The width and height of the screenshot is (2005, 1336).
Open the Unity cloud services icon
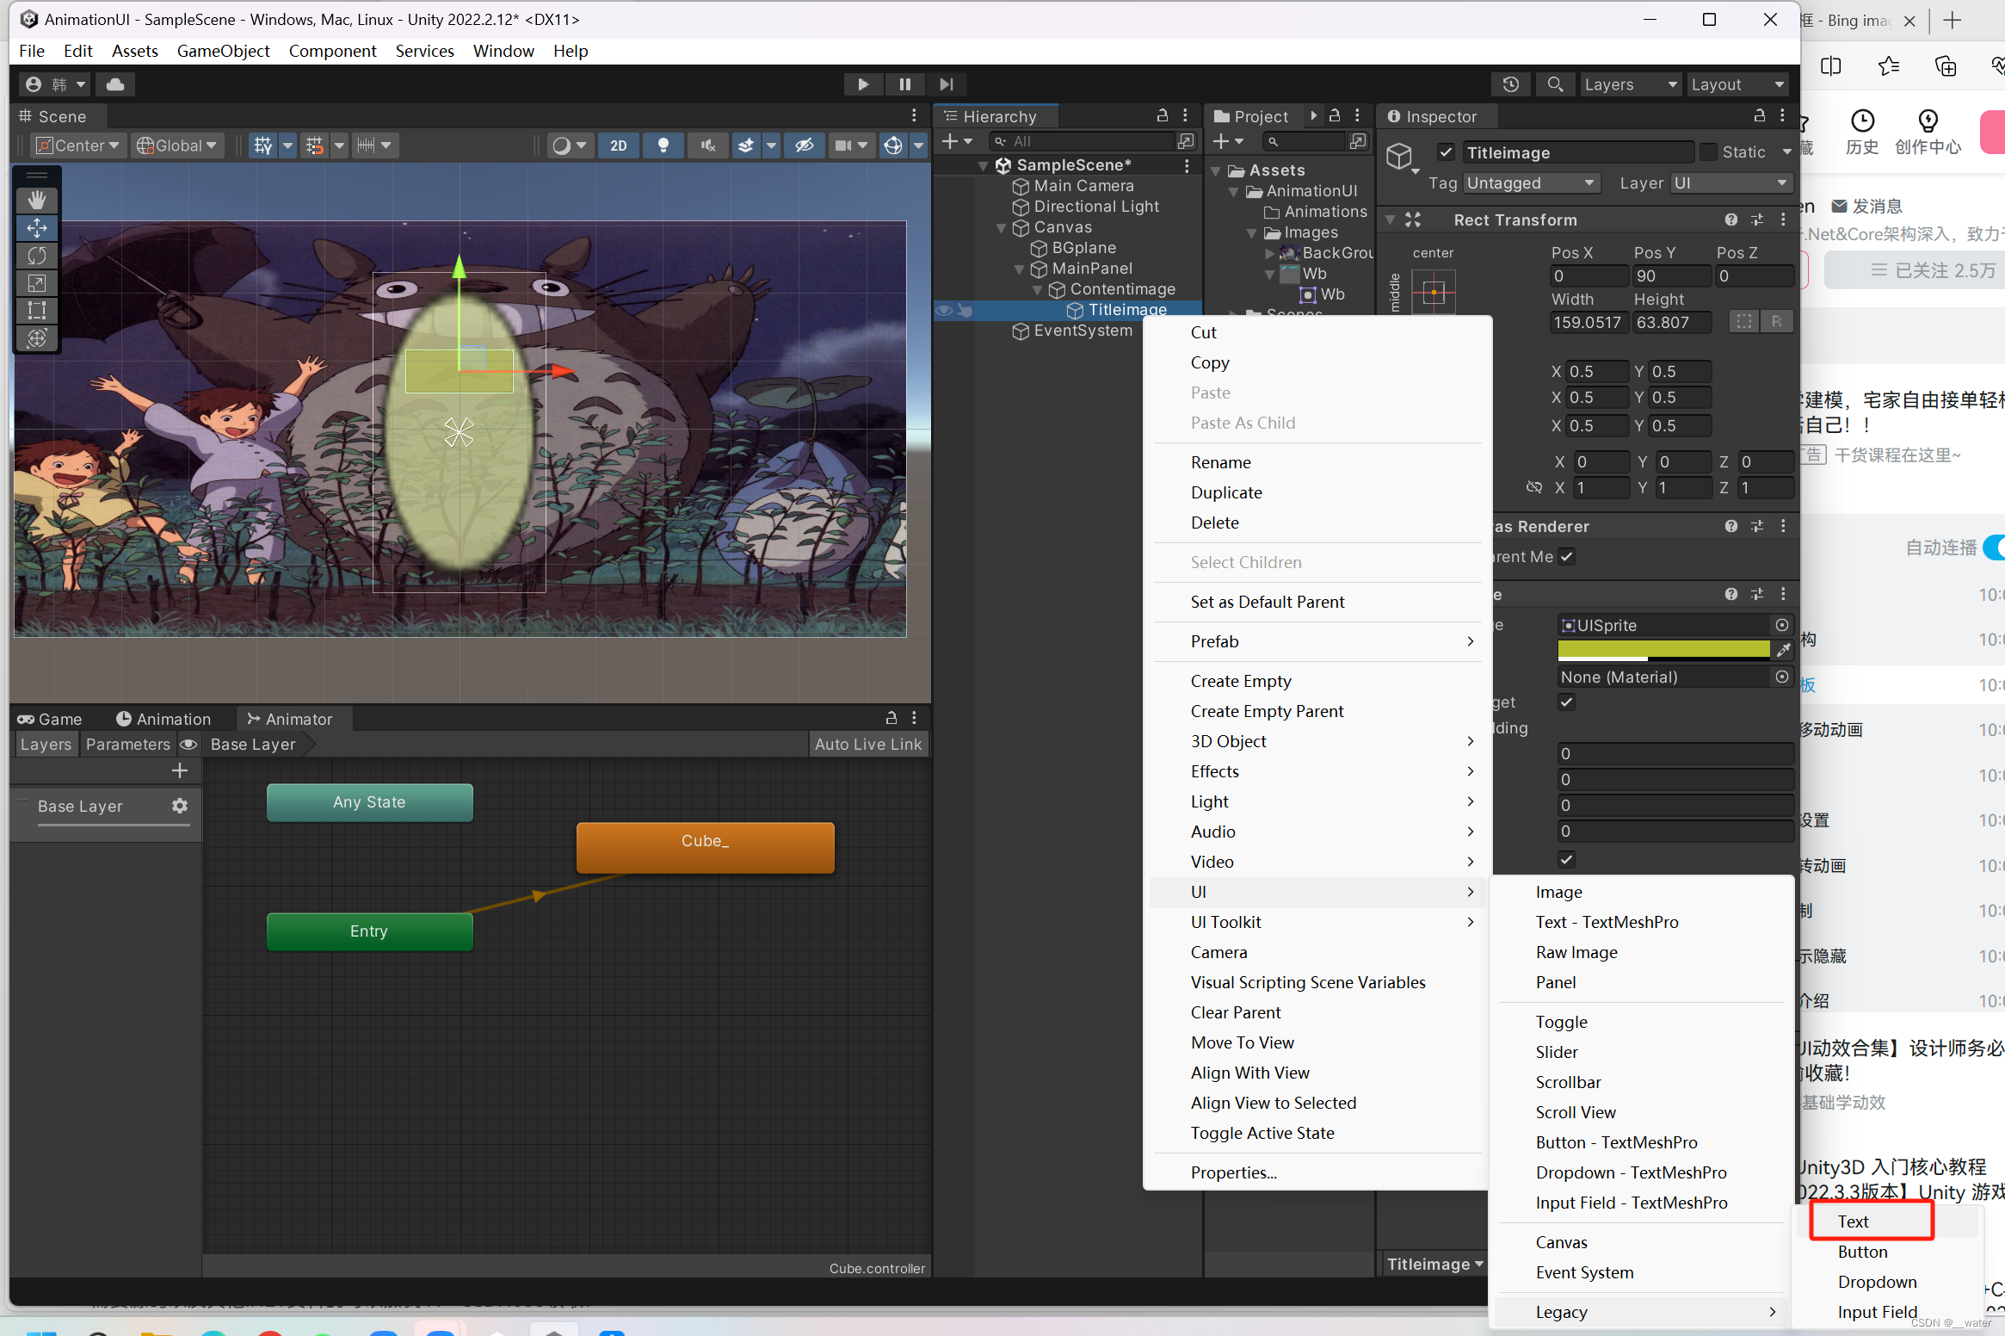pos(115,84)
